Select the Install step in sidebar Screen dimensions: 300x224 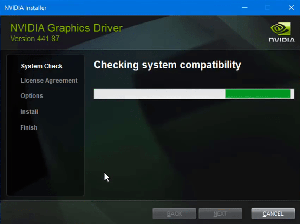(29, 112)
